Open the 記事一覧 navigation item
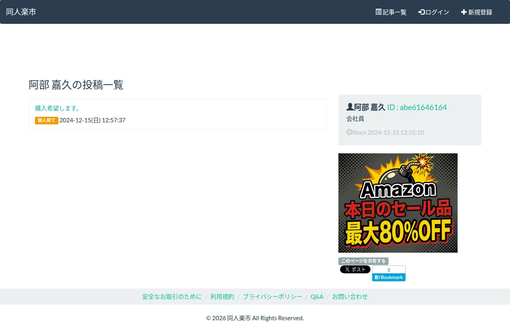 tap(391, 12)
